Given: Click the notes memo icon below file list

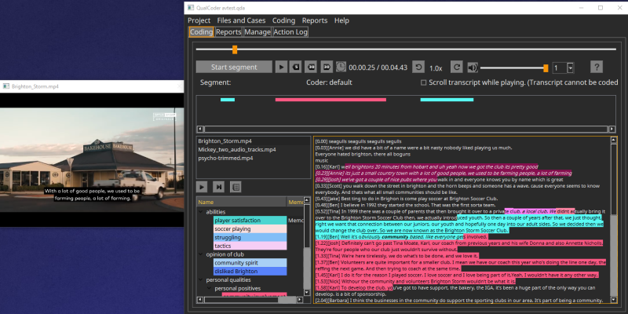Looking at the screenshot, I should (235, 187).
